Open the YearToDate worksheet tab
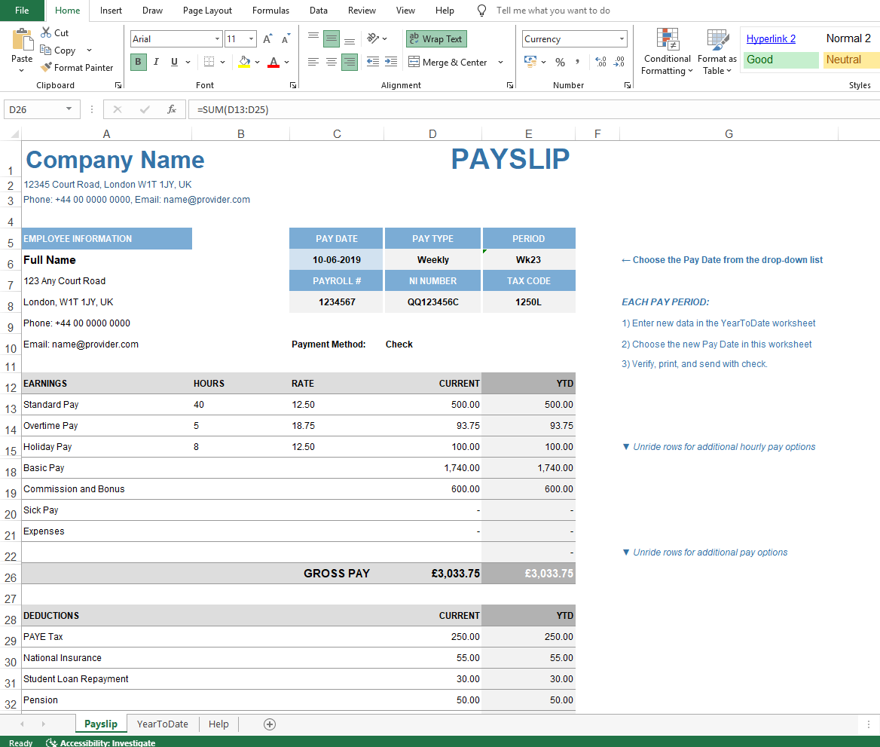The width and height of the screenshot is (880, 747). pyautogui.click(x=162, y=724)
